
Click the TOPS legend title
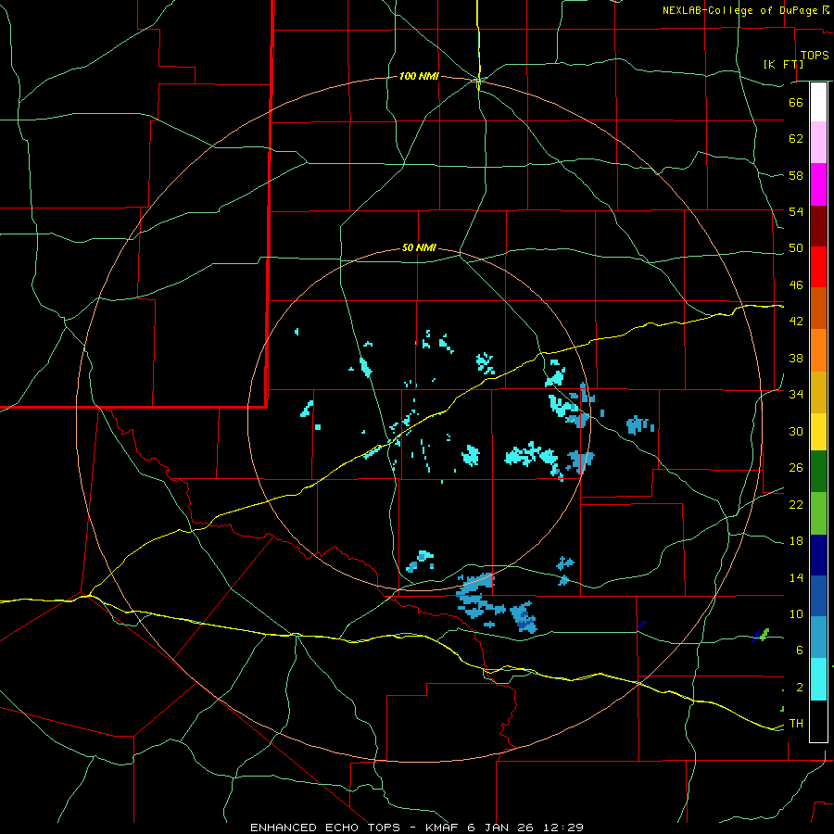tap(815, 56)
